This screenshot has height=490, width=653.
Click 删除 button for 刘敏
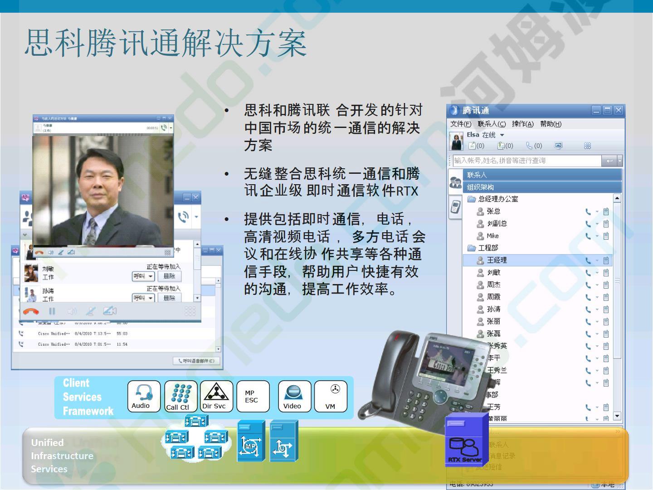(170, 276)
